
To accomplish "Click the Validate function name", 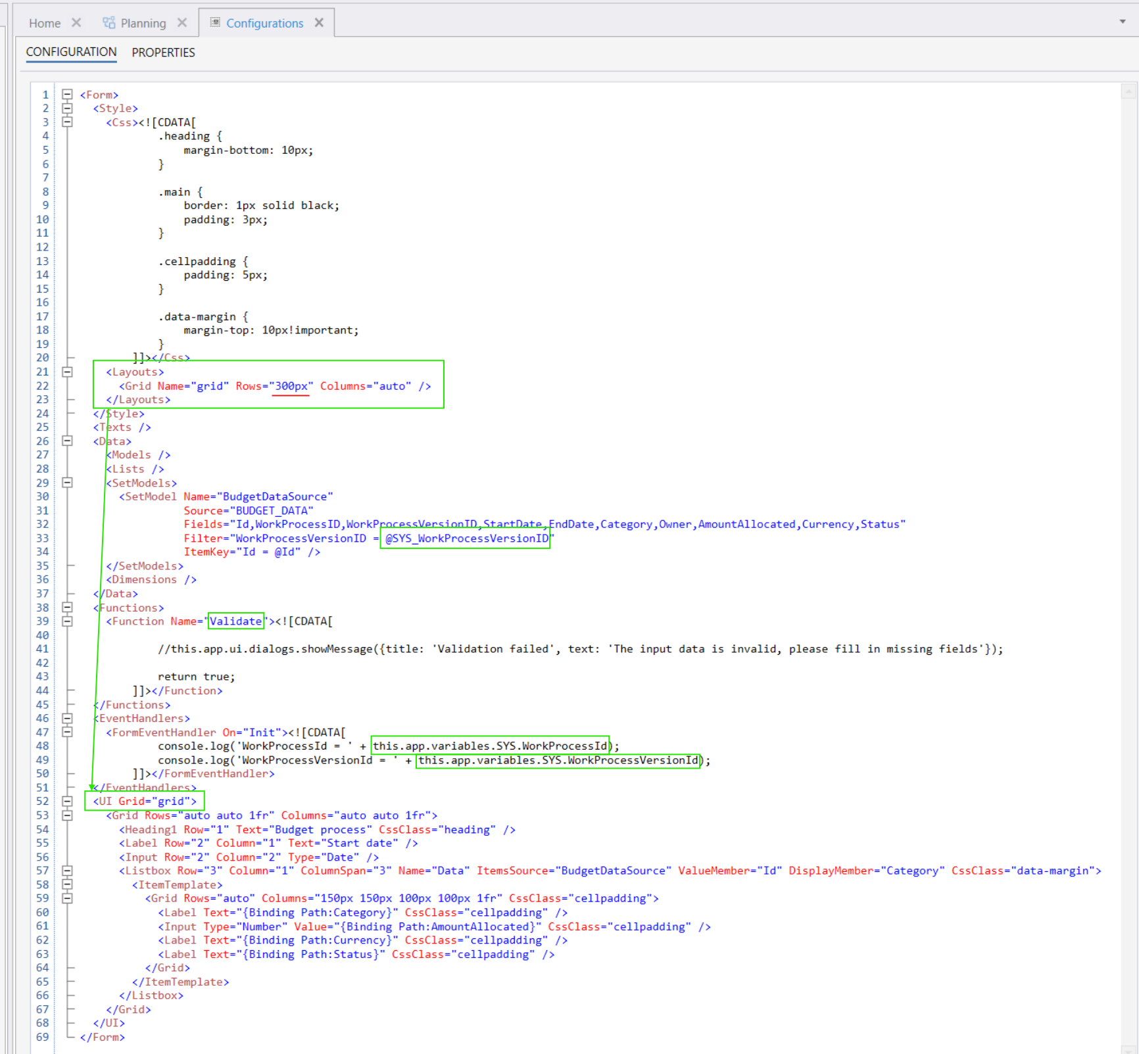I will tap(235, 621).
